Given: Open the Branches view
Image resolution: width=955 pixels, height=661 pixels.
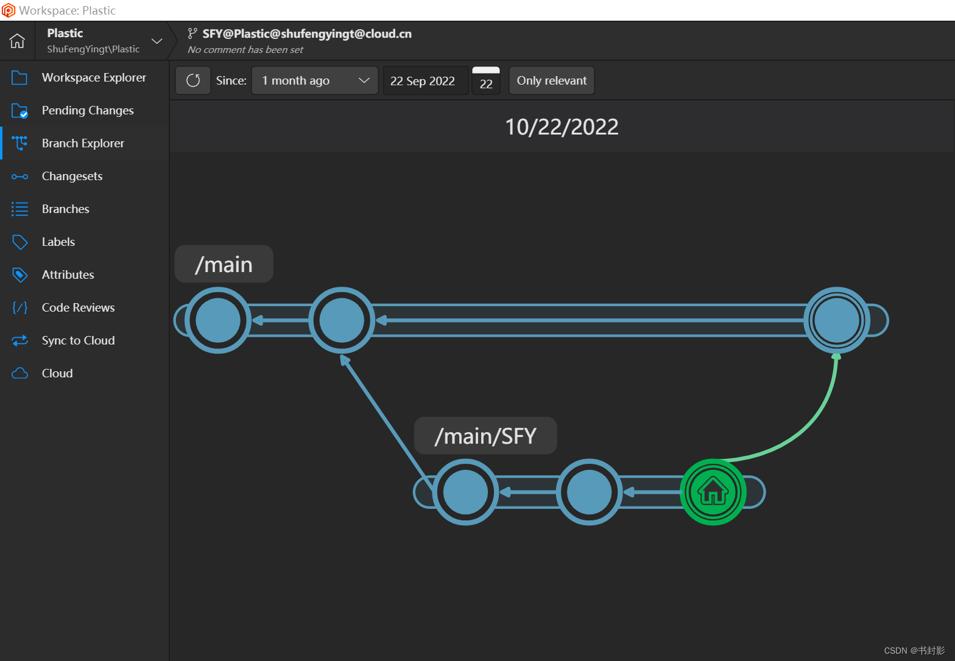Looking at the screenshot, I should (x=65, y=209).
